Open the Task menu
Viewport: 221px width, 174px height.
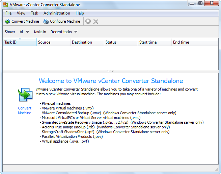(x=34, y=13)
